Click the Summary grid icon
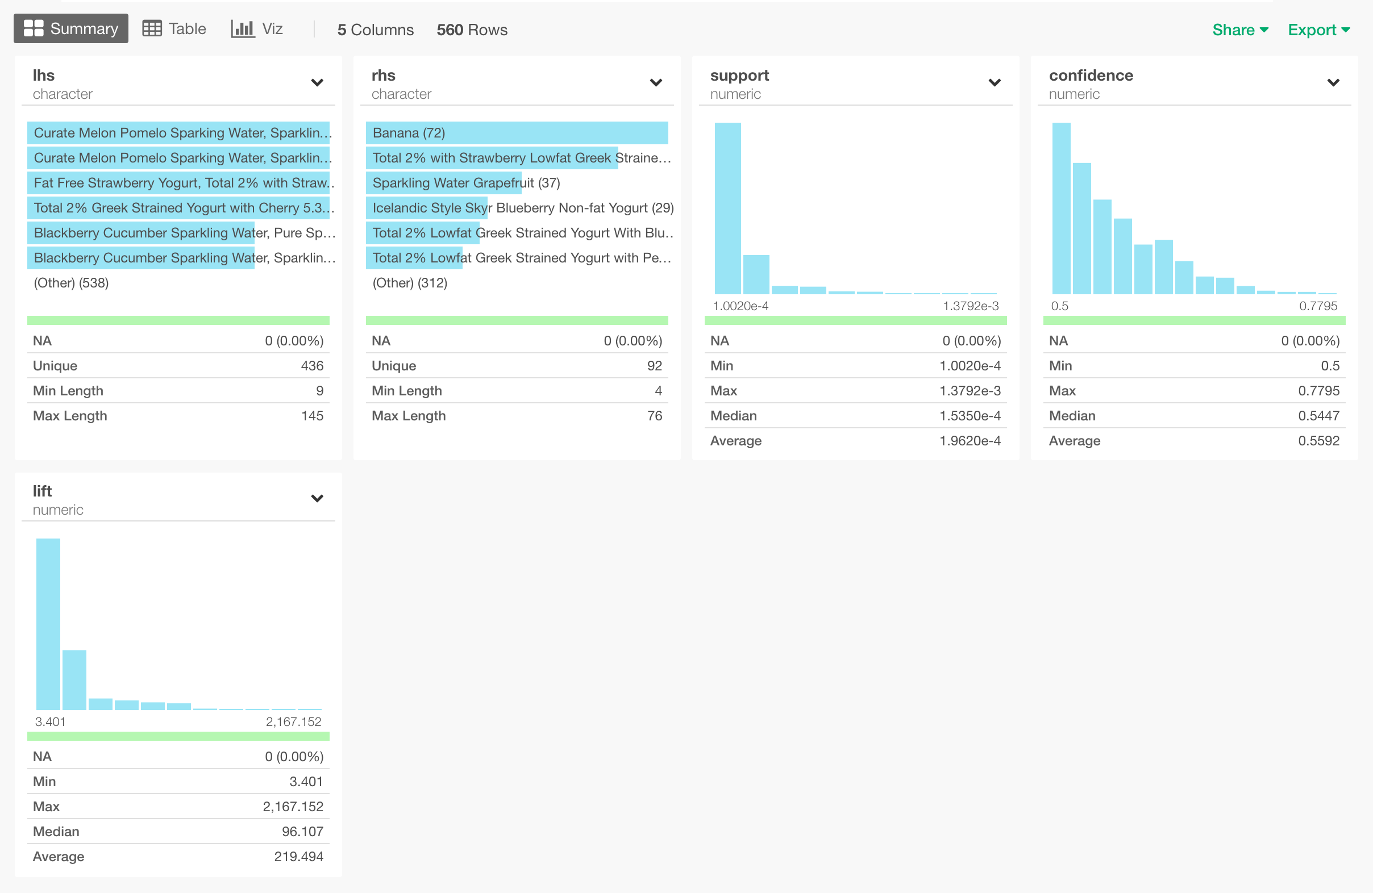 (x=34, y=29)
